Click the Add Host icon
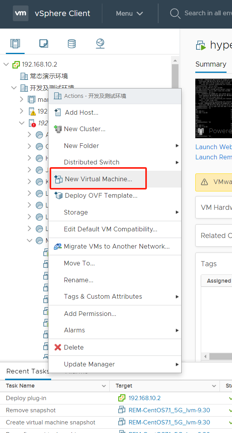The height and width of the screenshot is (433, 232). (x=57, y=112)
